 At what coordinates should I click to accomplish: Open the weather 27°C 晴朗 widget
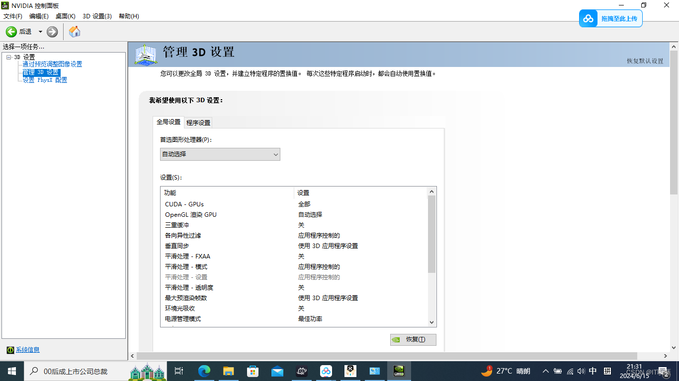[506, 371]
